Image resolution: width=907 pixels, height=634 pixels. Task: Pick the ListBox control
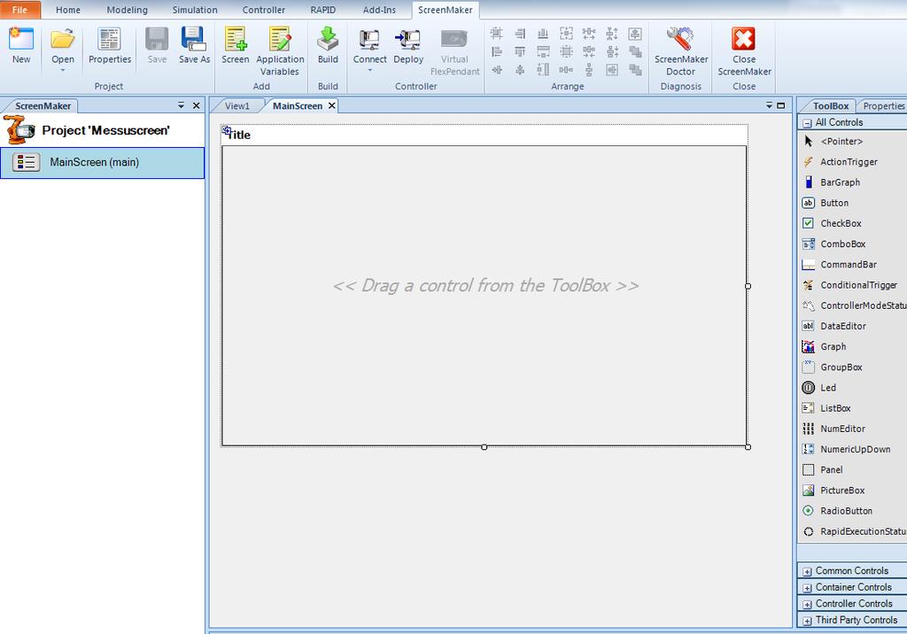click(835, 408)
